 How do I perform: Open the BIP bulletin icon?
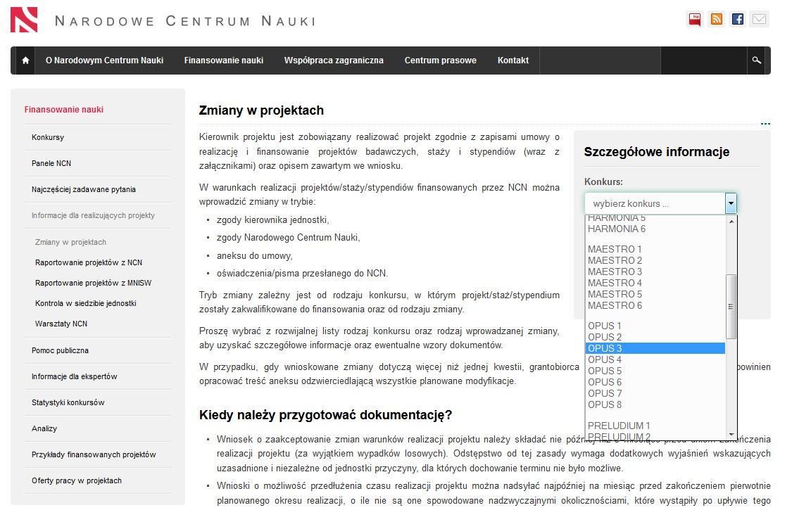point(695,20)
